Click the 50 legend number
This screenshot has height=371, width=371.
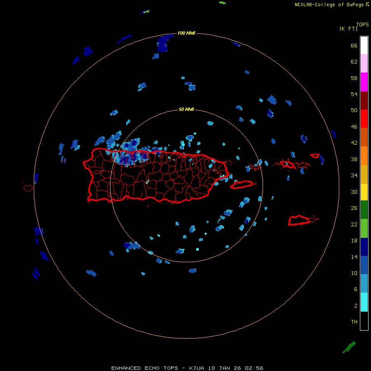point(354,110)
